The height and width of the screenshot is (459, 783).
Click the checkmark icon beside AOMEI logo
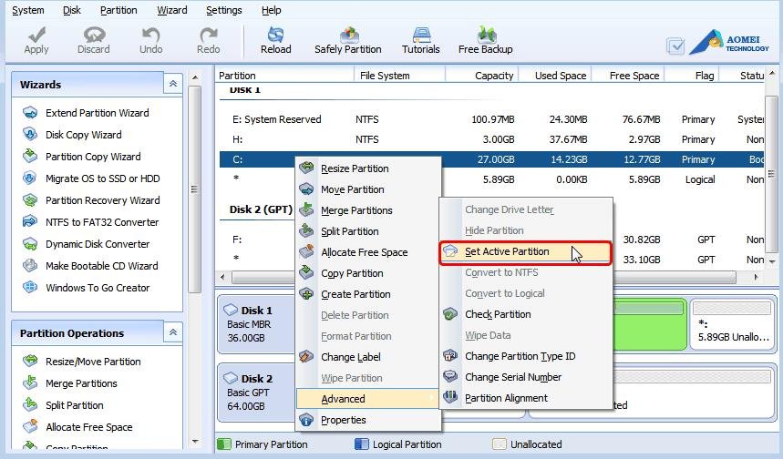(x=675, y=46)
